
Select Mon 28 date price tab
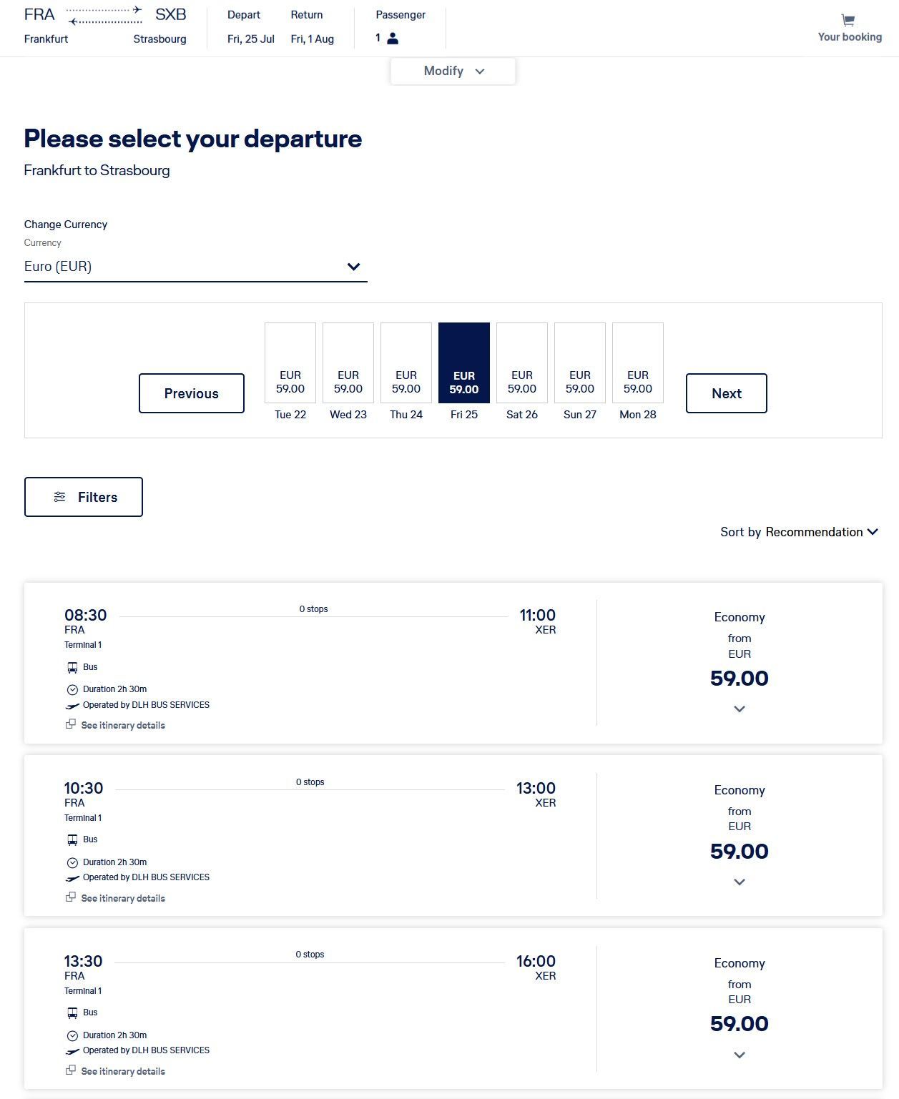point(638,372)
